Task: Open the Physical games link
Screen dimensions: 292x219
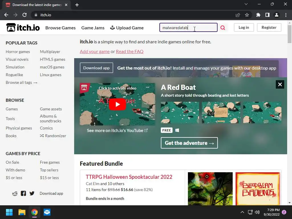Action: [x=19, y=128]
